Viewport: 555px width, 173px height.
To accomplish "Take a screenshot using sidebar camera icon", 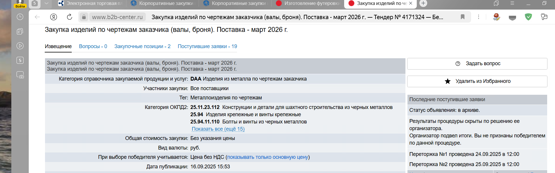I will (20, 75).
